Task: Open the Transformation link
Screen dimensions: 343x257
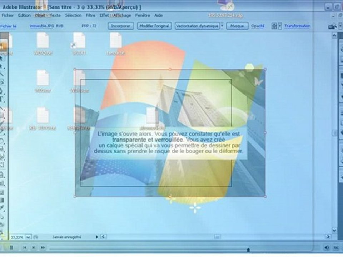Action: [298, 26]
